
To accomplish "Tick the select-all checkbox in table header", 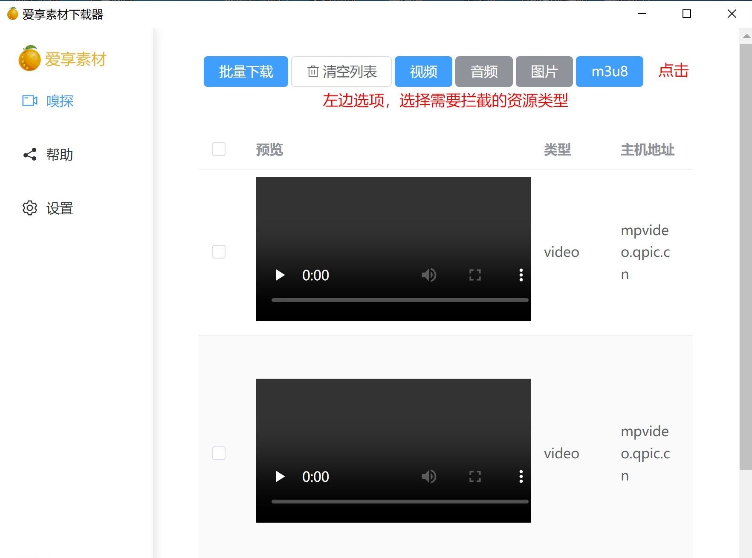I will tap(219, 149).
